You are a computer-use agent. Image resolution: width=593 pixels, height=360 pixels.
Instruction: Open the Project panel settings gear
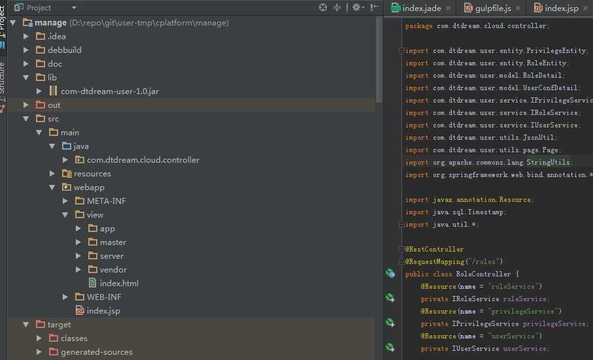tap(356, 7)
